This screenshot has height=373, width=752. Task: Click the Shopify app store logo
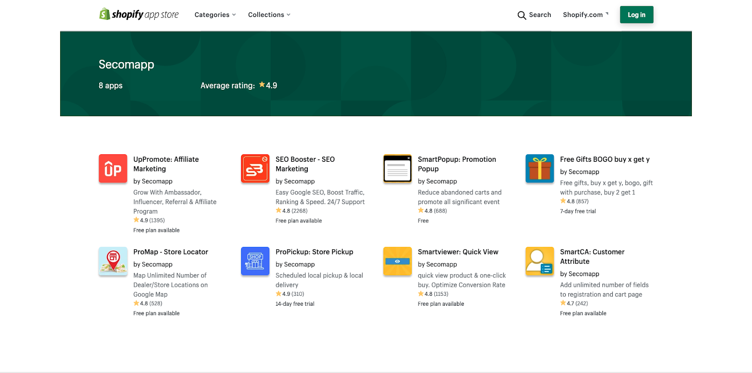[139, 15]
